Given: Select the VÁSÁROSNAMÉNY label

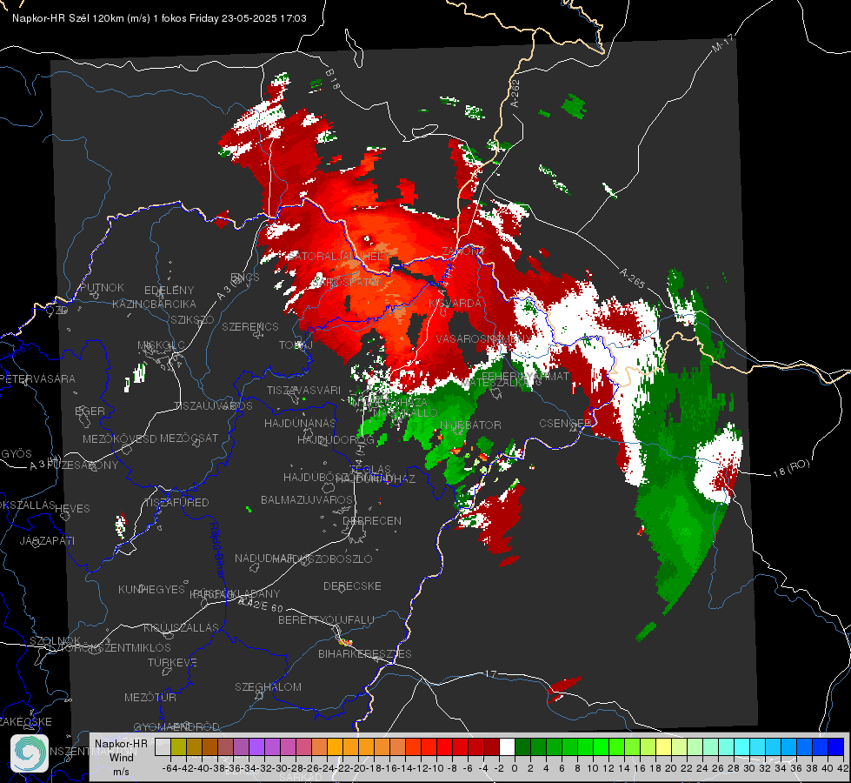Looking at the screenshot, I should click(484, 338).
